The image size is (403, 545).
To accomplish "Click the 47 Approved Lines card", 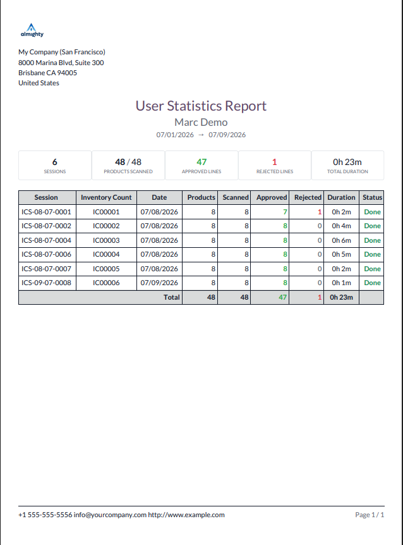I will pyautogui.click(x=201, y=166).
